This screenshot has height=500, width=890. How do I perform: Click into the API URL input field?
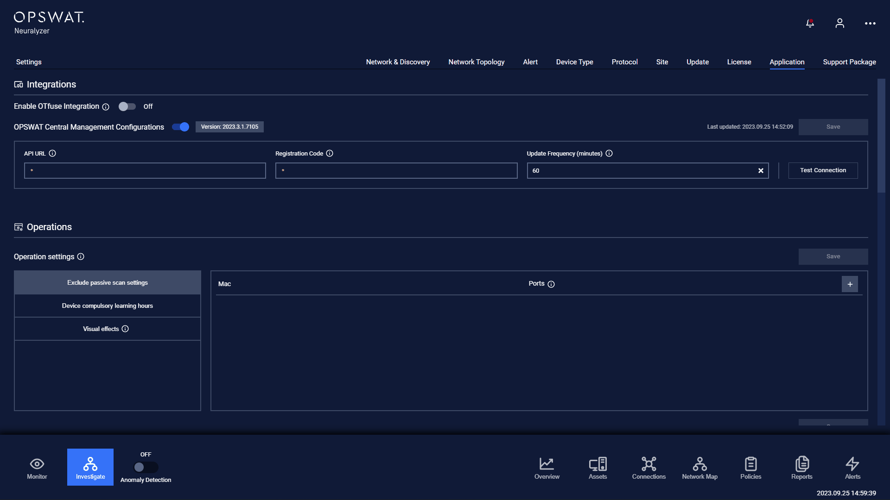coord(145,171)
